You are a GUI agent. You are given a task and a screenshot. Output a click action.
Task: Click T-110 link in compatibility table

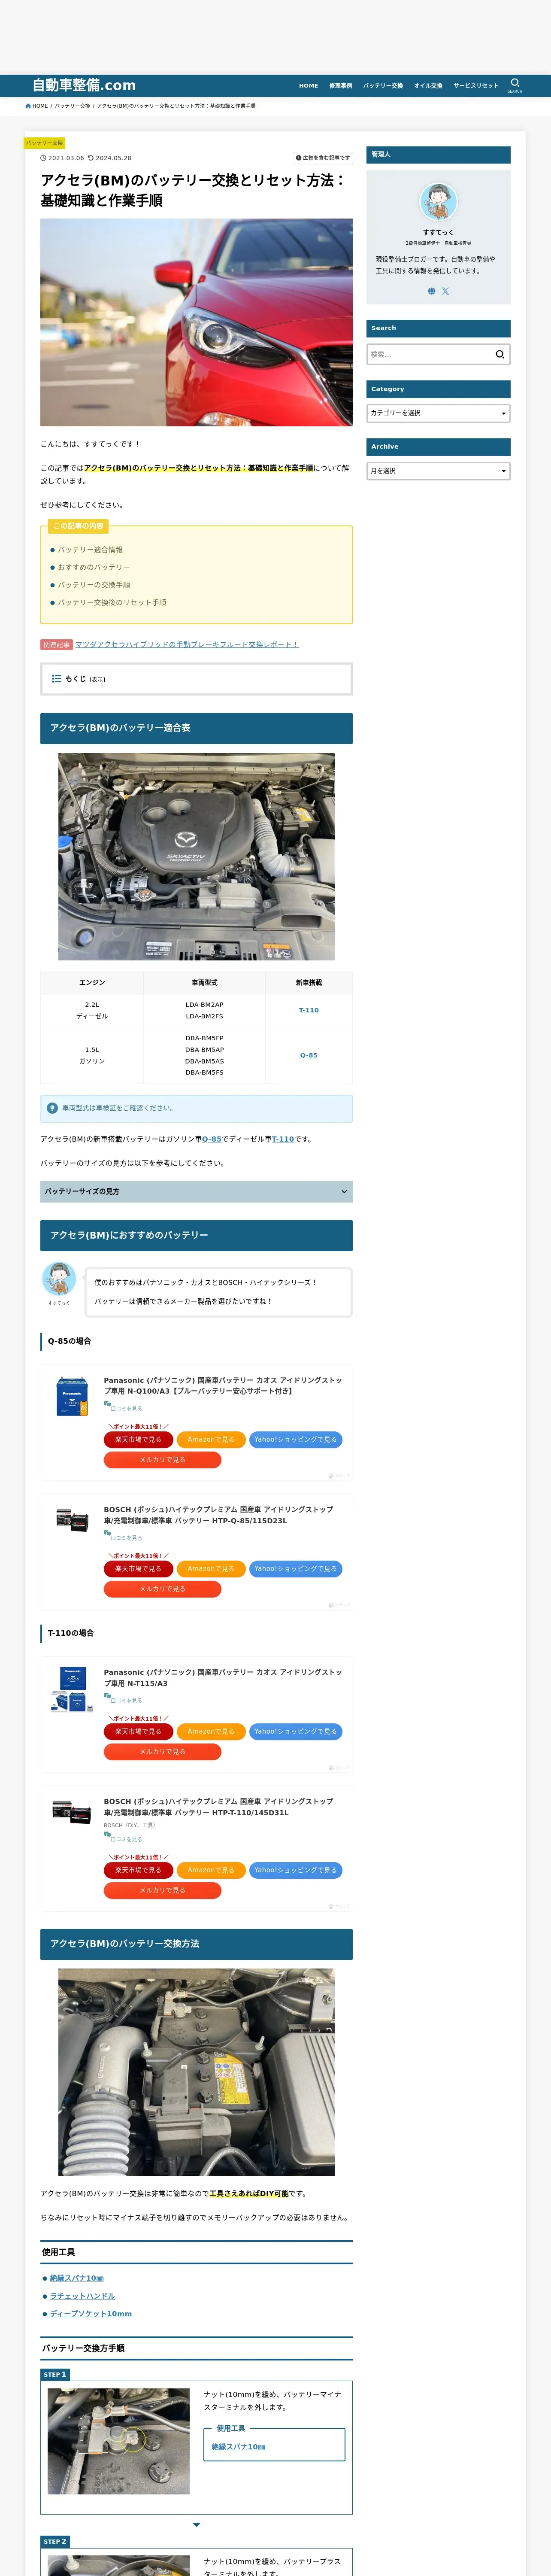point(309,1010)
